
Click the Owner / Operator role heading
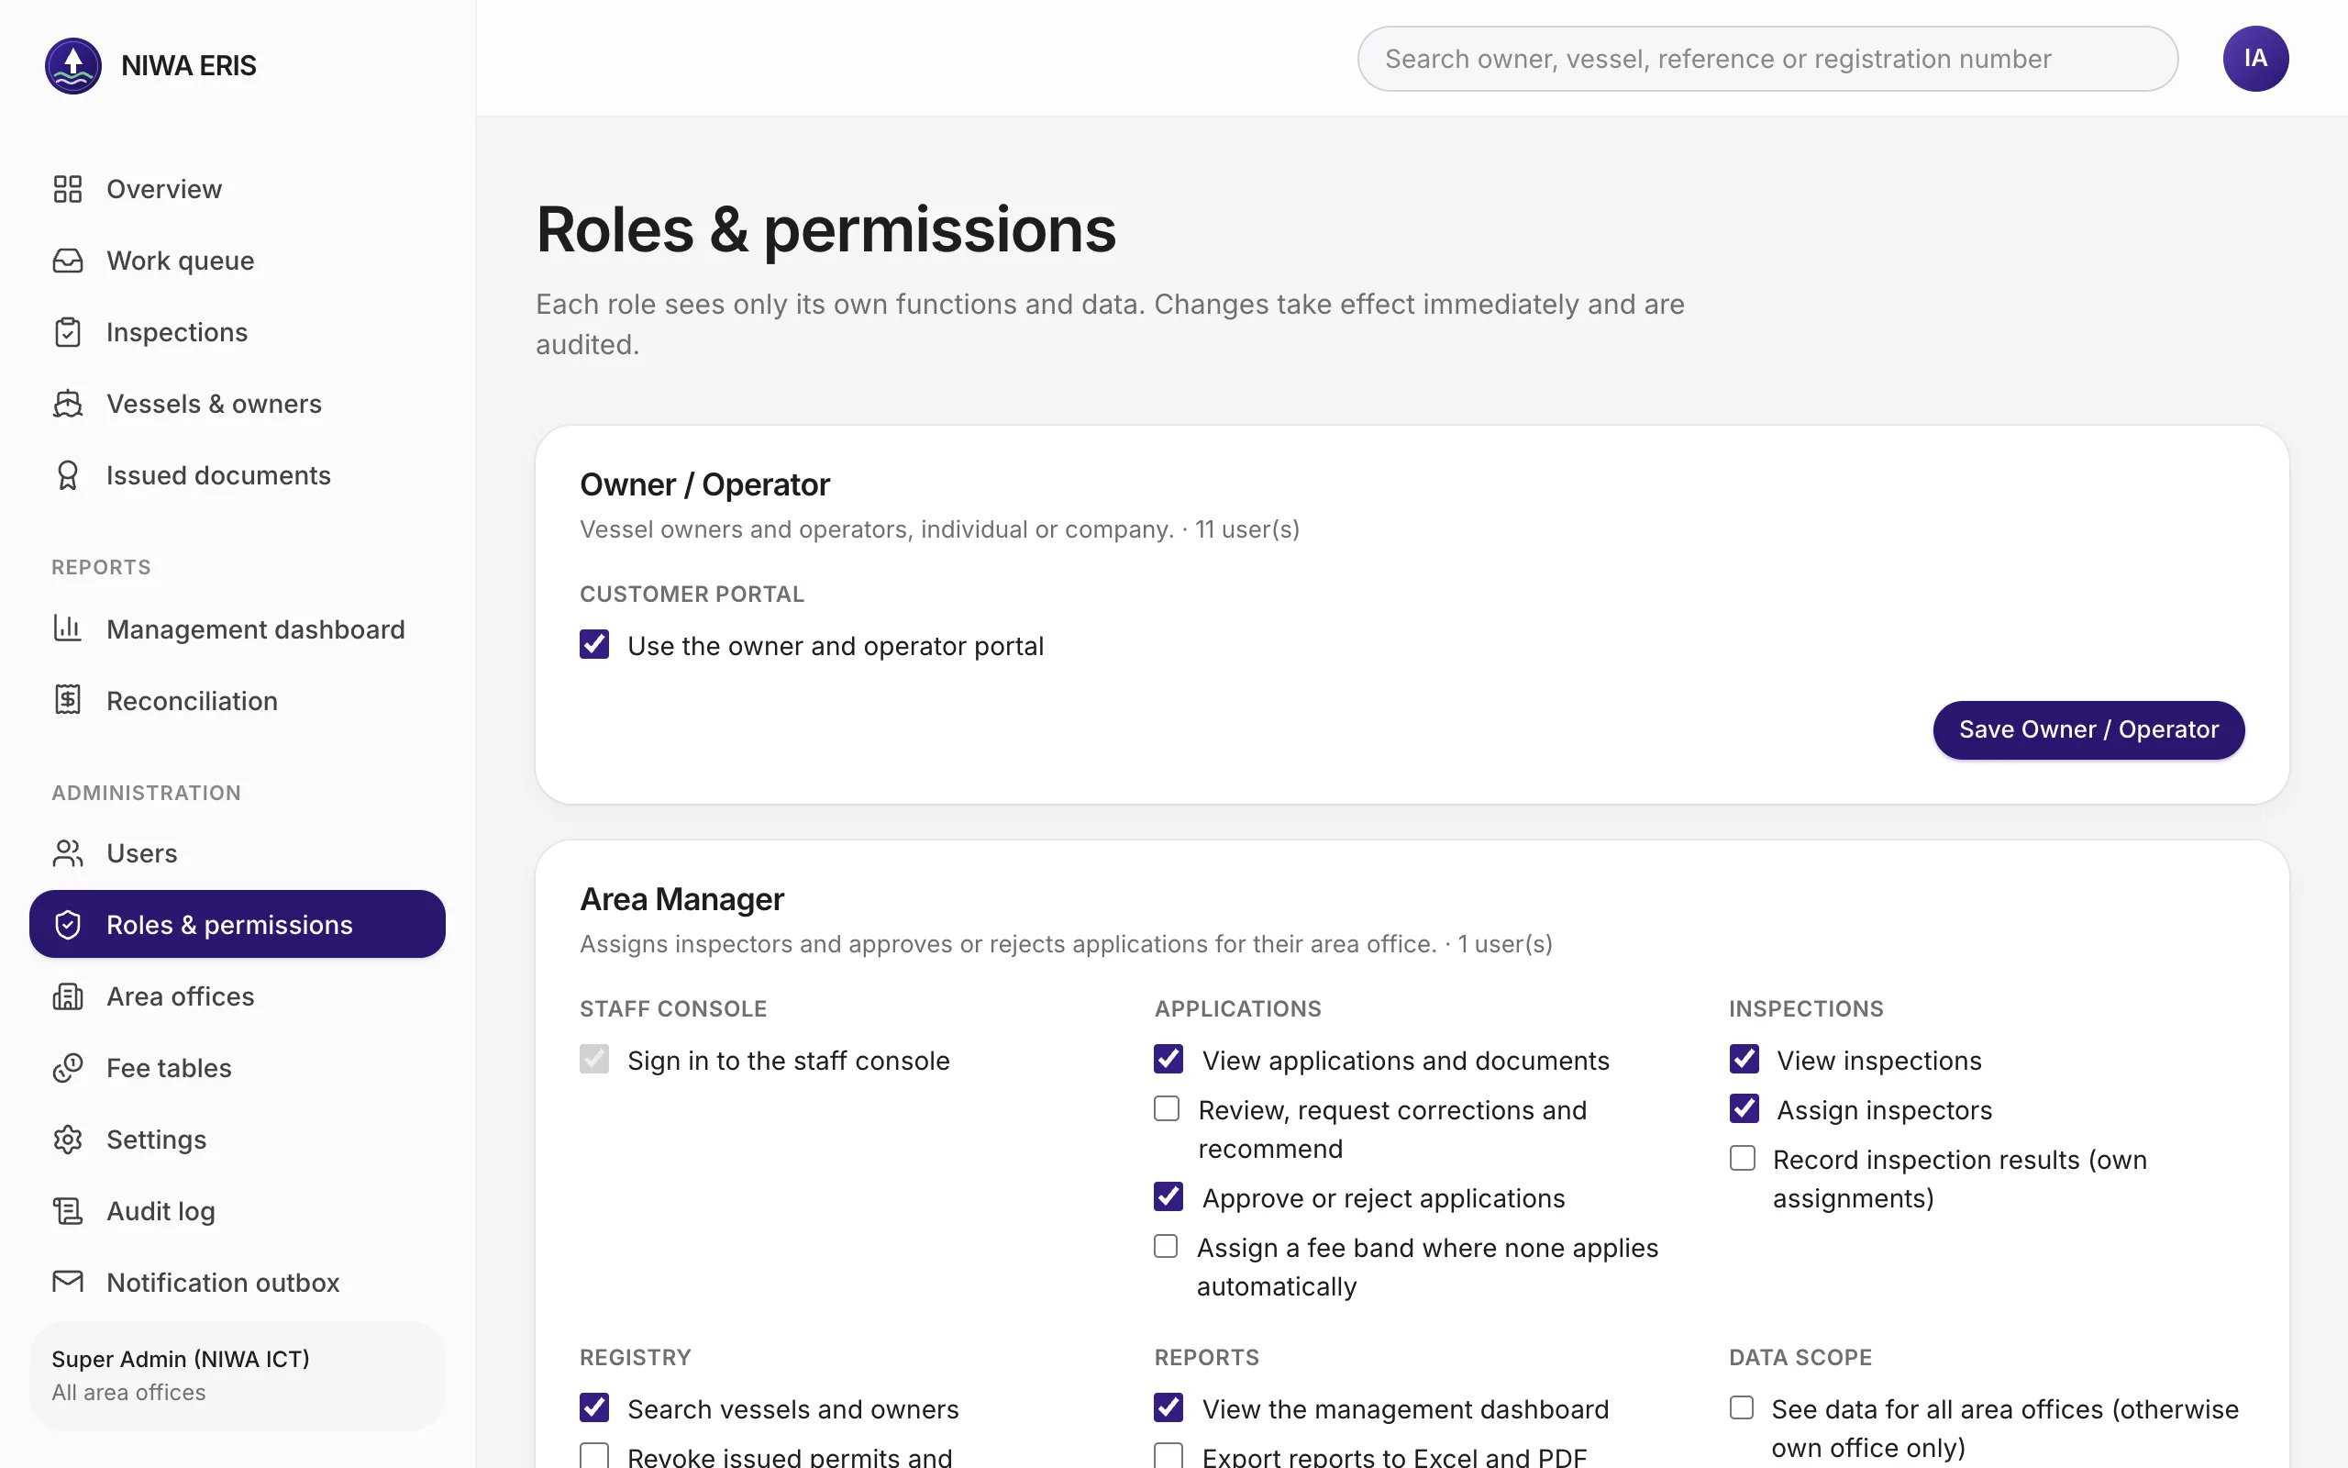tap(704, 484)
